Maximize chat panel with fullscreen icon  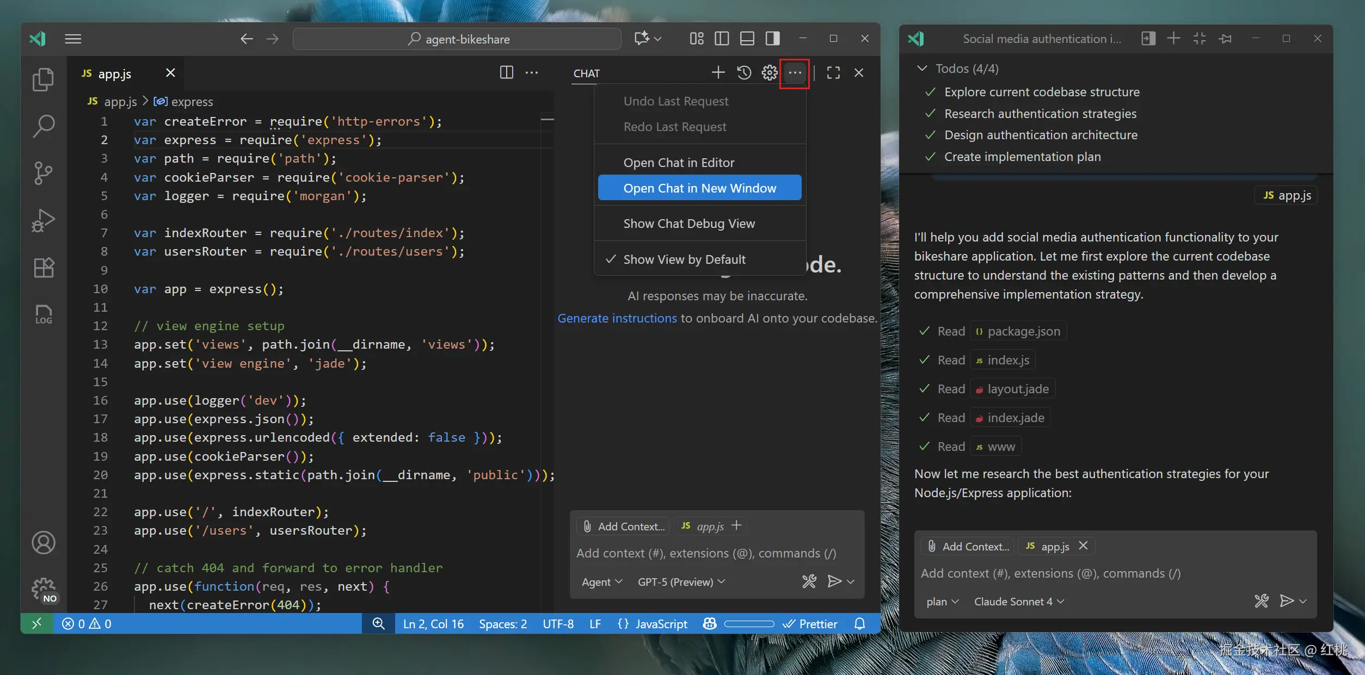tap(833, 72)
